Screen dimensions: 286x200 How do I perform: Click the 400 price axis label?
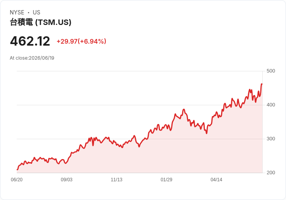pos(271,105)
